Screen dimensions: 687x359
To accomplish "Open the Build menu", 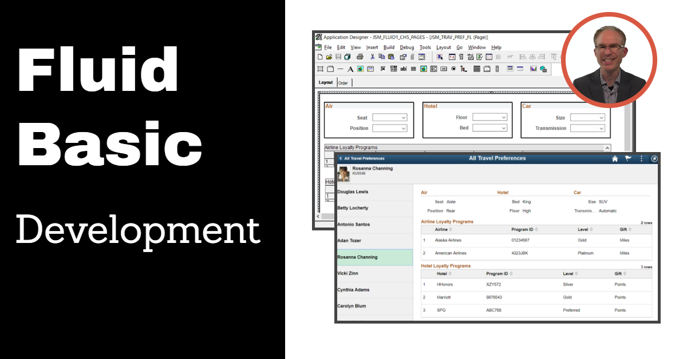I will [x=389, y=47].
